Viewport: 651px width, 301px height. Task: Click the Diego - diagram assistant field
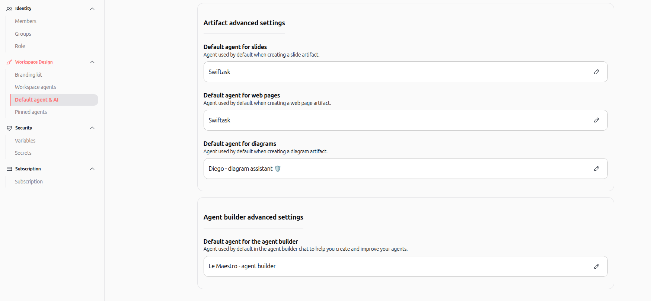point(405,169)
